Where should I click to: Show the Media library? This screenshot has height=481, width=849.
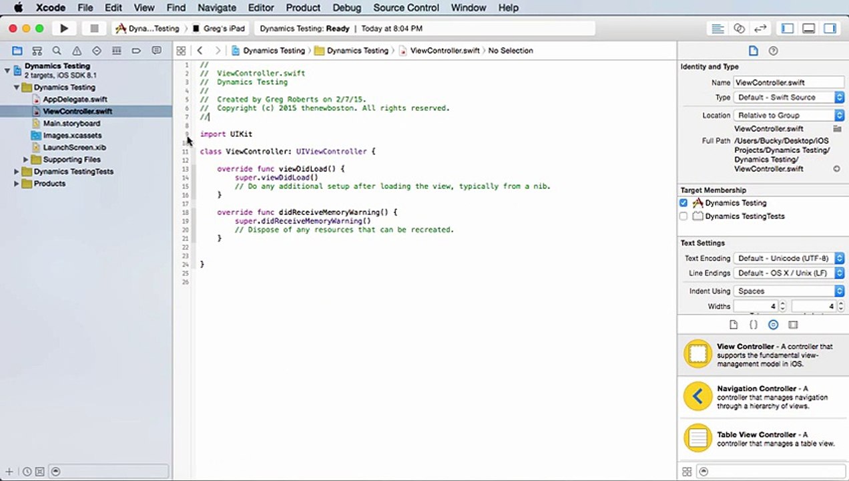pyautogui.click(x=793, y=325)
